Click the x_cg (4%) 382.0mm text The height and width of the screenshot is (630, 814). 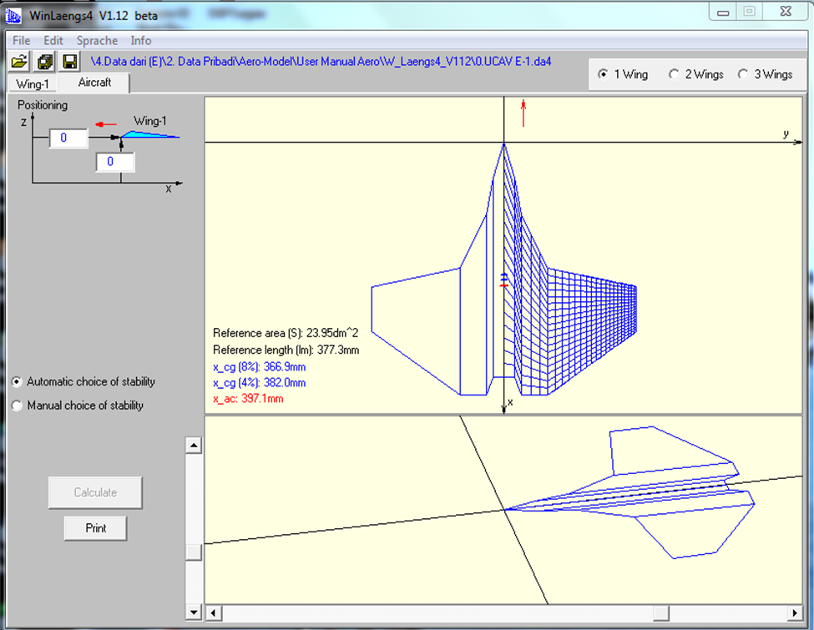(x=259, y=383)
